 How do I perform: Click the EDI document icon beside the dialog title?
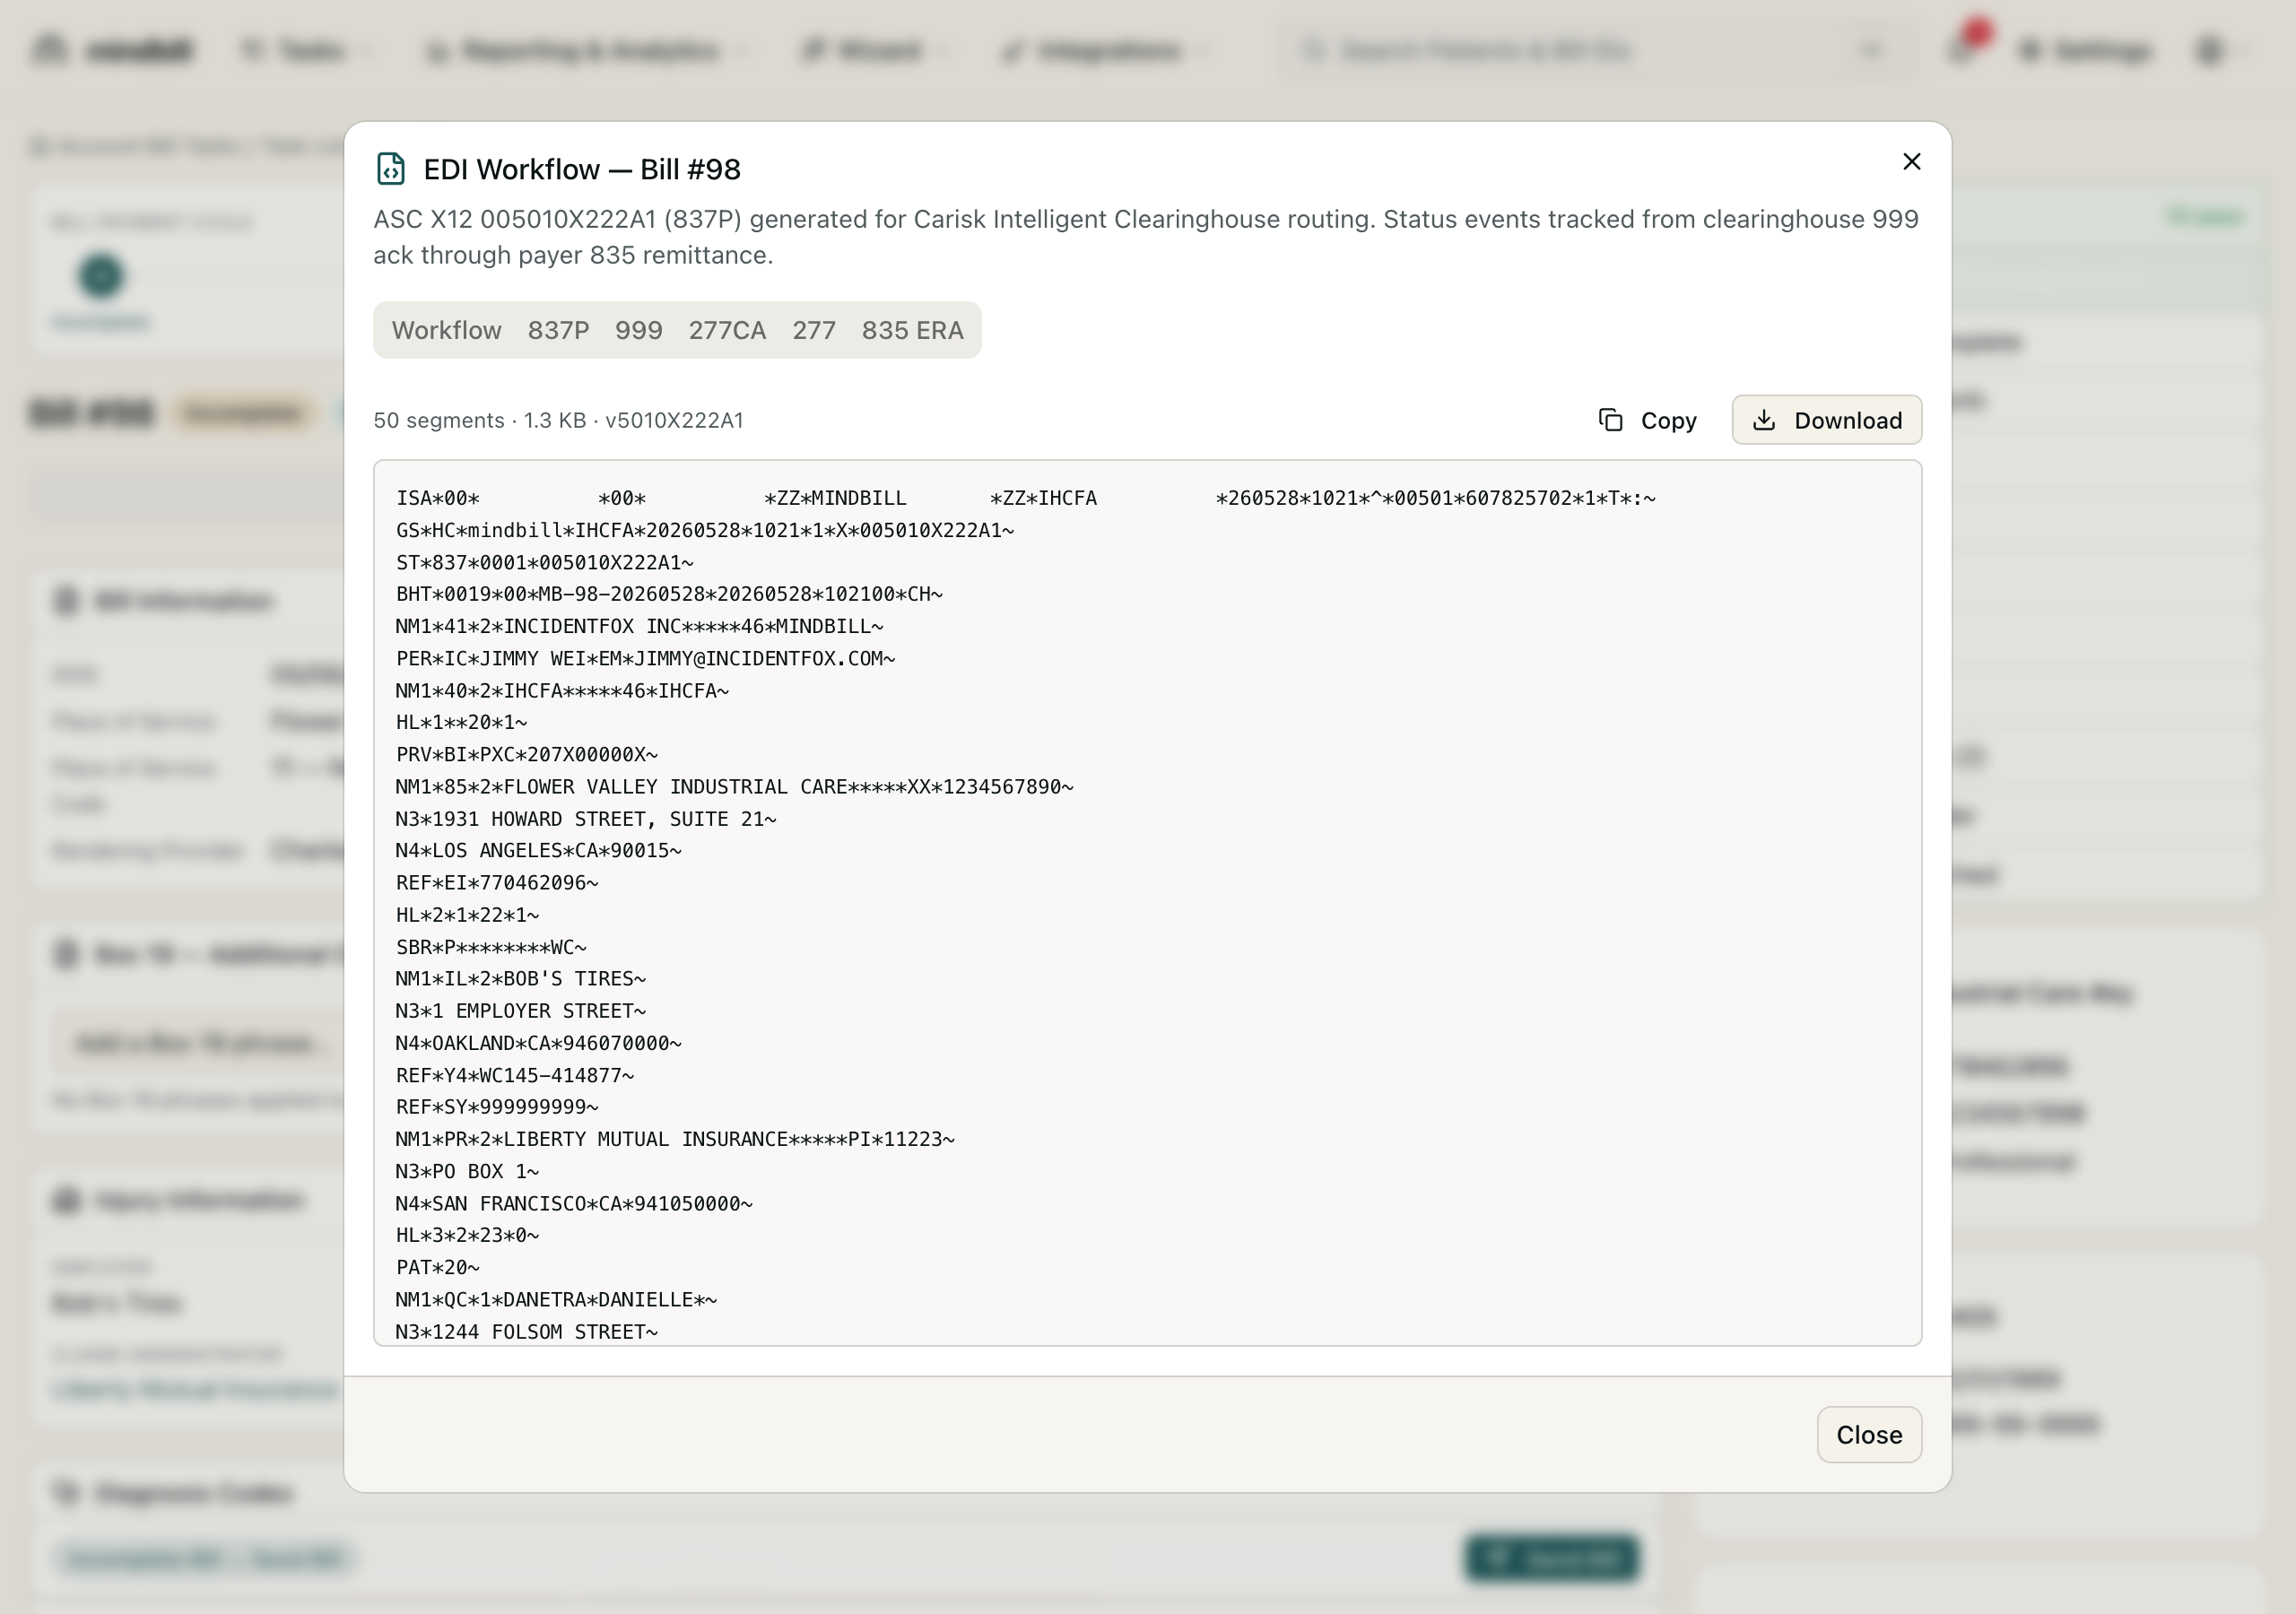pyautogui.click(x=391, y=169)
